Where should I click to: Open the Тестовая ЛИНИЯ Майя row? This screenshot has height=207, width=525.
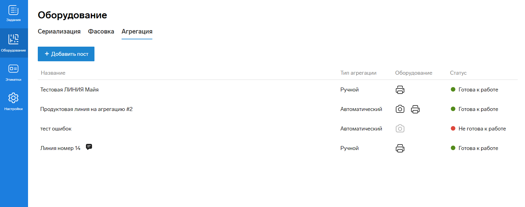tap(69, 90)
